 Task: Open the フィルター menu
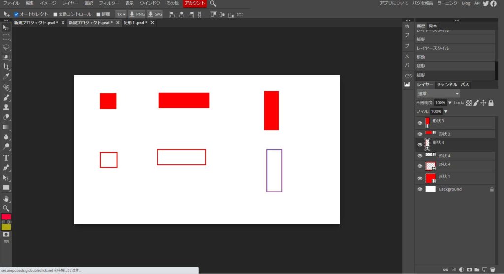coord(109,3)
